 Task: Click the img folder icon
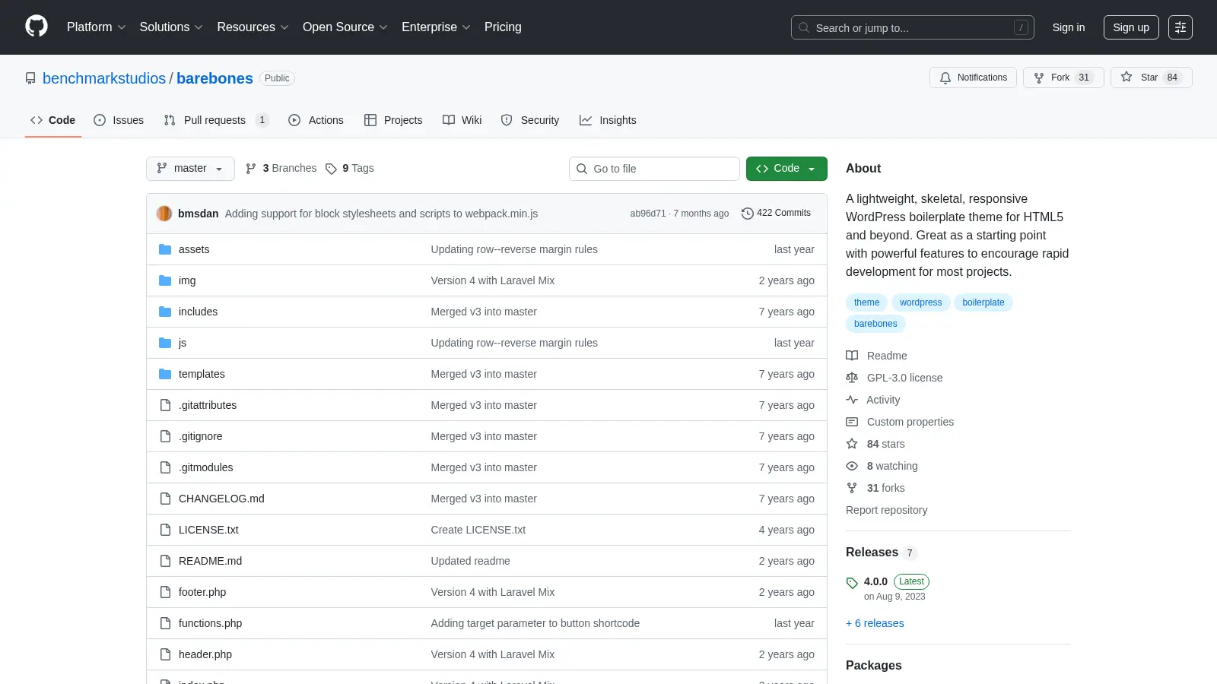coord(165,280)
